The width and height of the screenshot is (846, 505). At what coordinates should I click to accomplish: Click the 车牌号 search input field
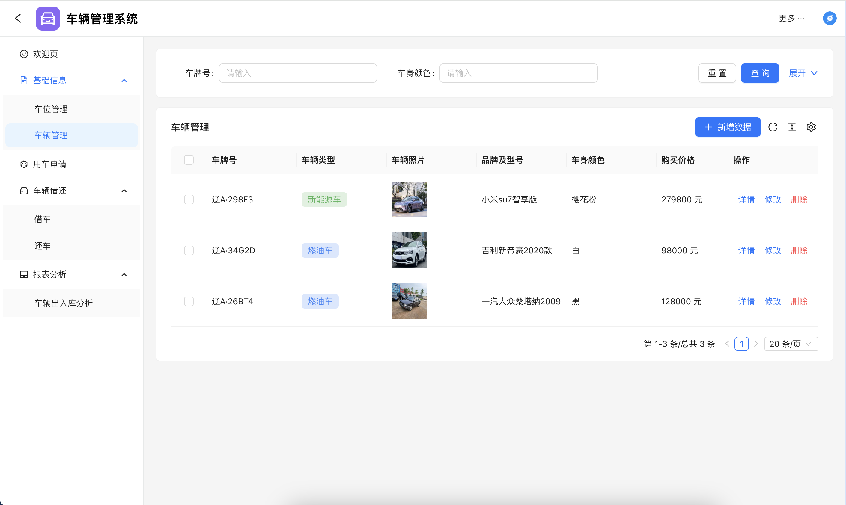pyautogui.click(x=298, y=73)
